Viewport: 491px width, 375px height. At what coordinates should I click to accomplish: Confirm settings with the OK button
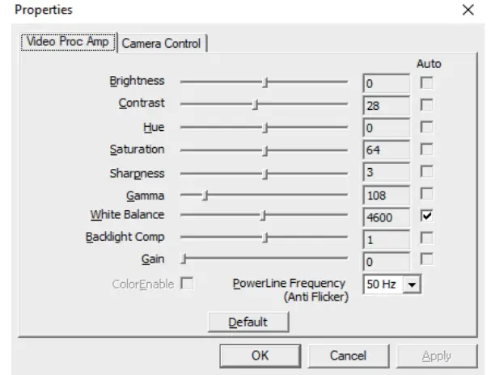[260, 355]
